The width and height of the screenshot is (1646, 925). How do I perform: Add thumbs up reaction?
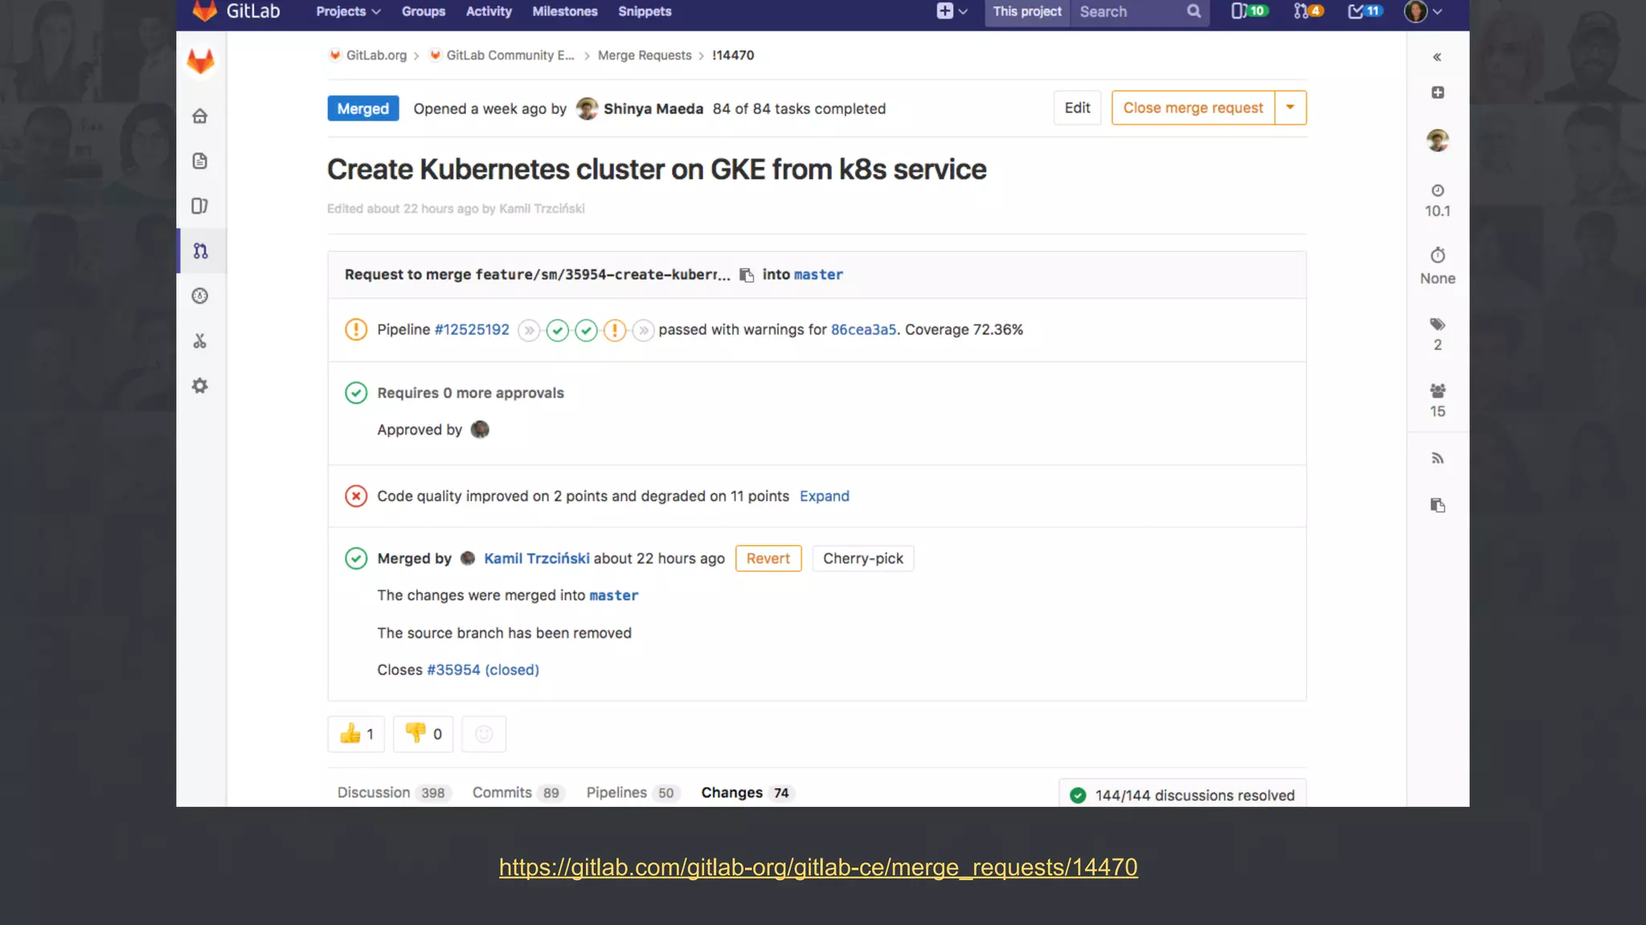pos(356,734)
